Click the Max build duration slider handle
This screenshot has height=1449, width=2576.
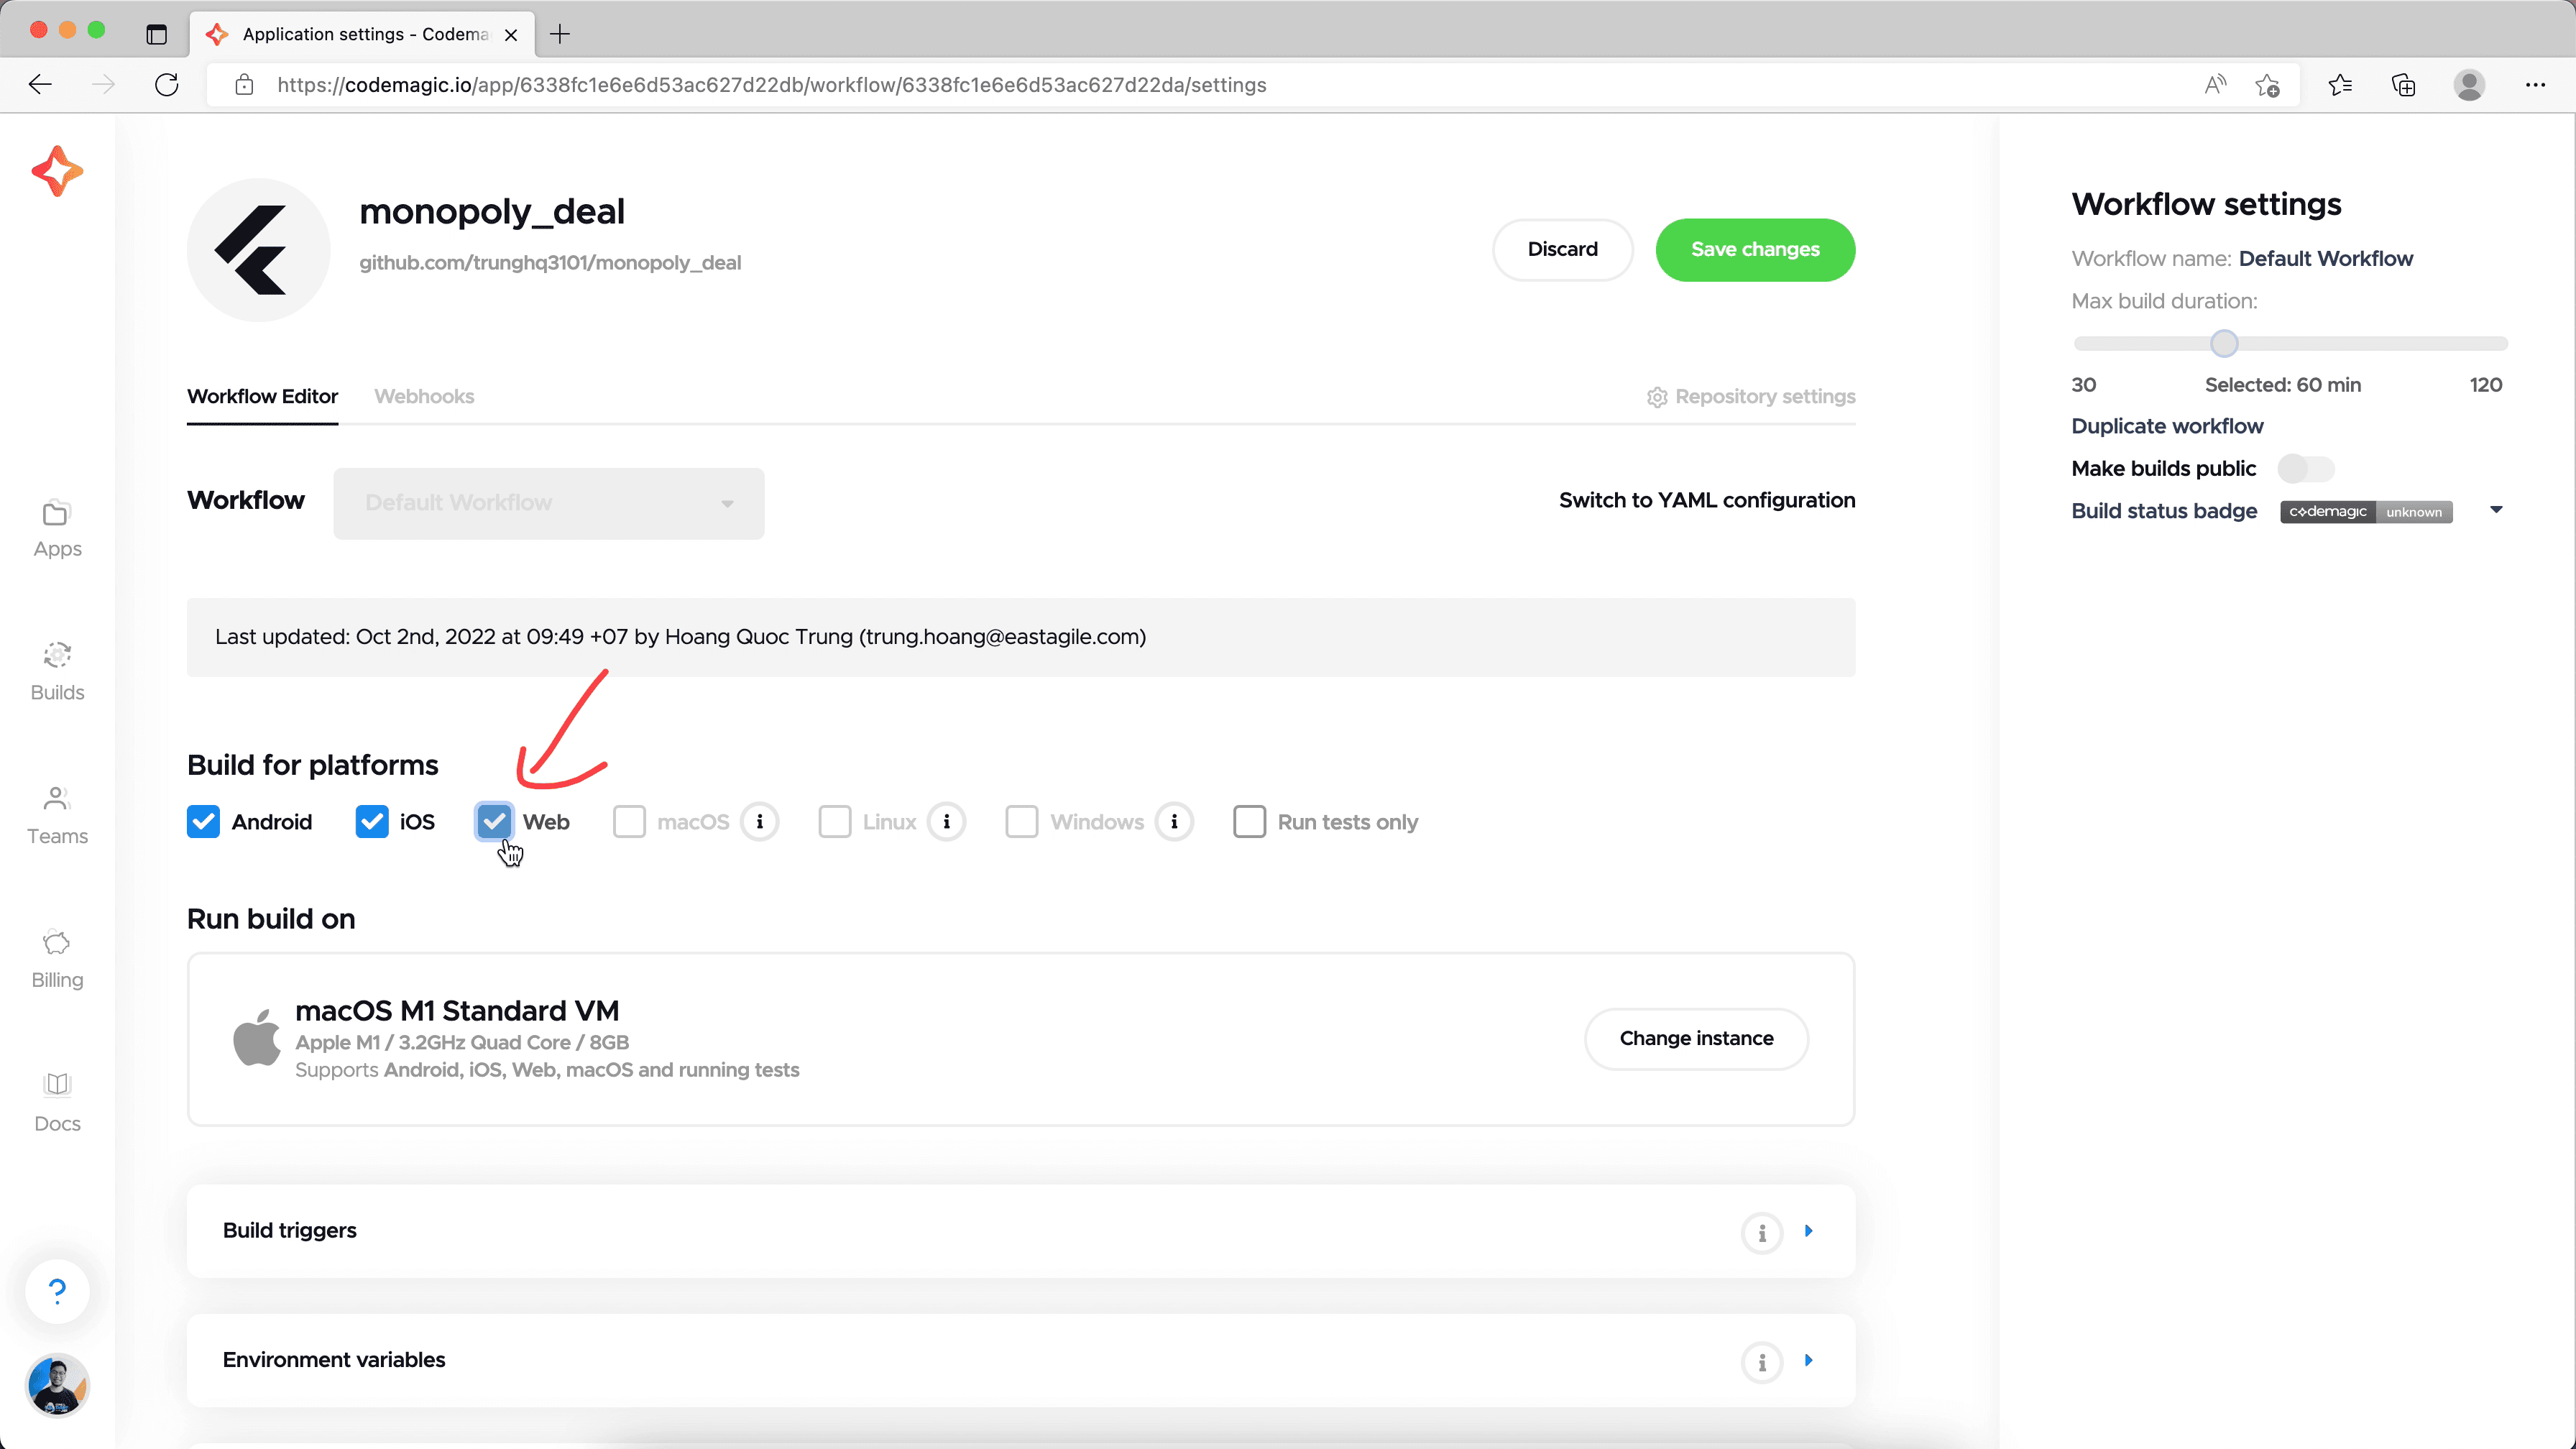tap(2224, 344)
